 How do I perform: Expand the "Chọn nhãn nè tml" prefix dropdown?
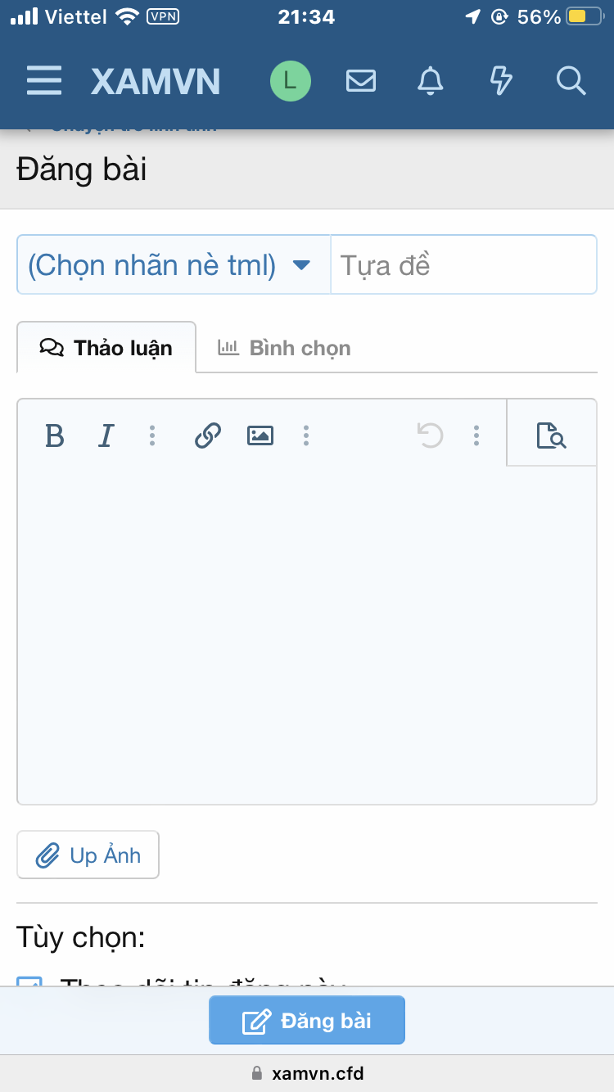pos(174,265)
